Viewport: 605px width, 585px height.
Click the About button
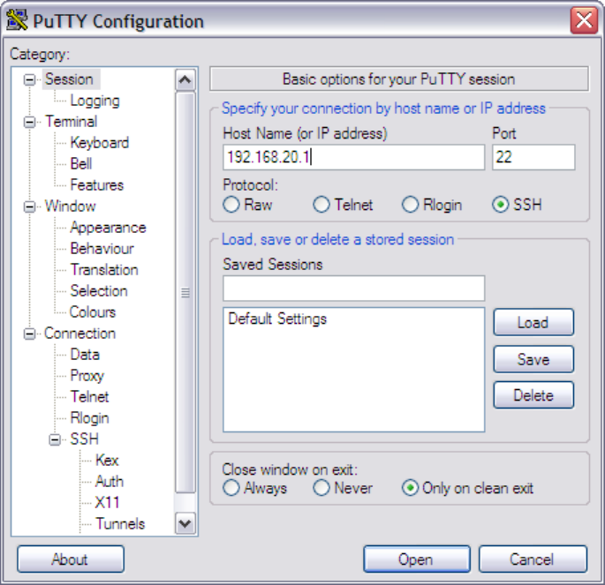click(x=71, y=559)
